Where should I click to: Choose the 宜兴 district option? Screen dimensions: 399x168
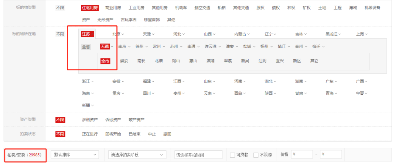[x=280, y=61]
